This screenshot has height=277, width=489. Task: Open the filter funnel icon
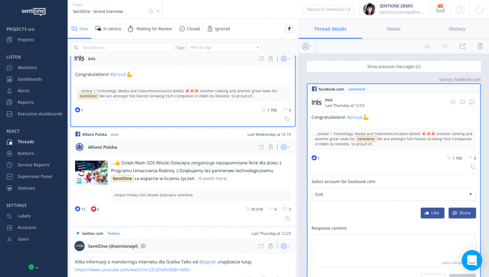point(289,29)
